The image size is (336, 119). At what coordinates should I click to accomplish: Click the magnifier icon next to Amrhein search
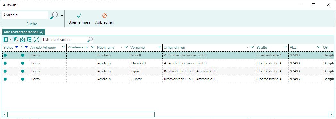tap(54, 16)
